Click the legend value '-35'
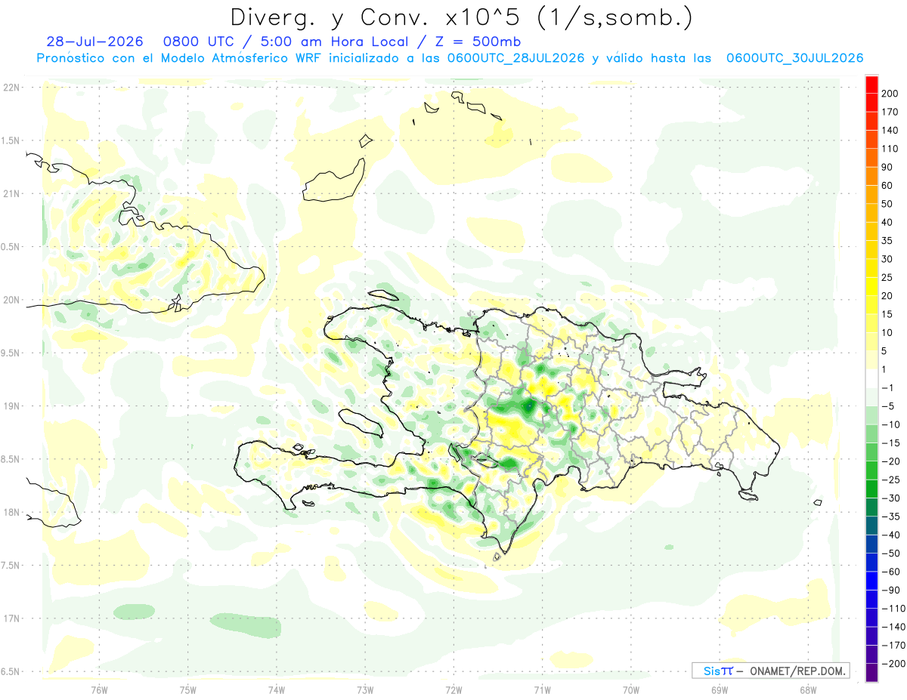This screenshot has width=907, height=700. (893, 517)
